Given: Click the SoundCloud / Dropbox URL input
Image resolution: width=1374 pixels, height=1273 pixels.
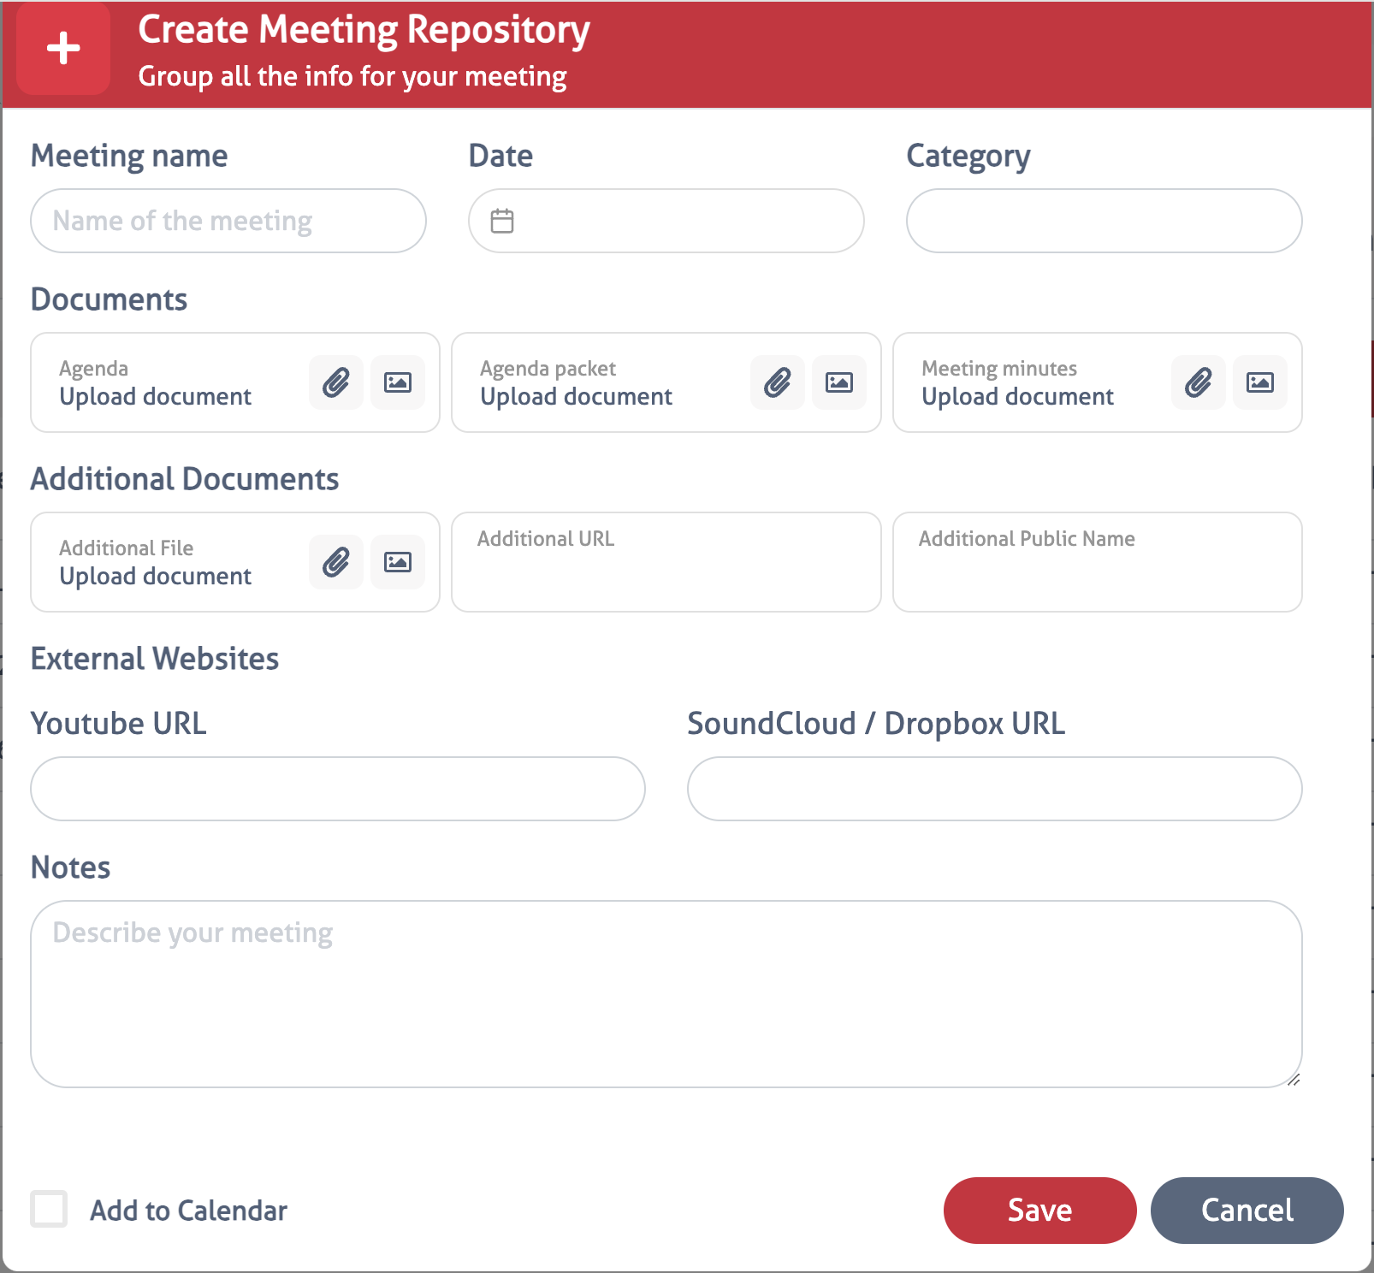Looking at the screenshot, I should (x=995, y=789).
